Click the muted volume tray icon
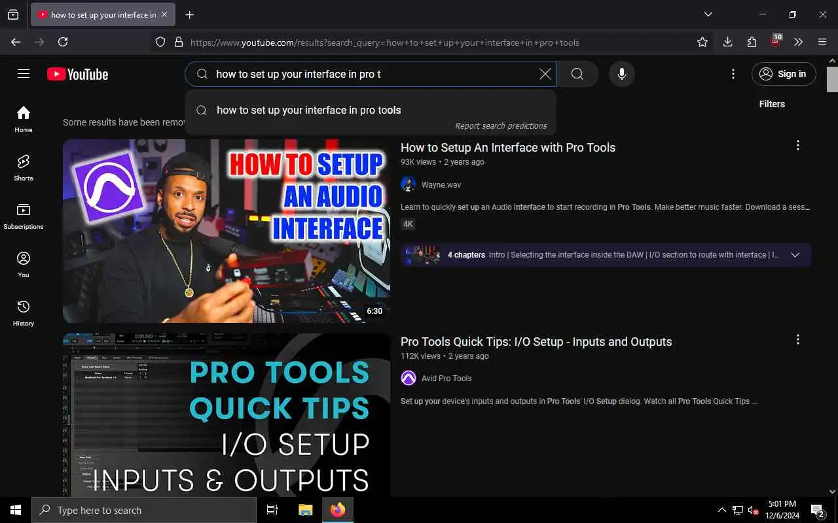 tap(753, 510)
